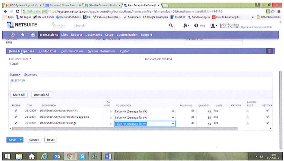This screenshot has height=161, width=284.
Task: Switch to System Information subtab
Action: (x=101, y=51)
